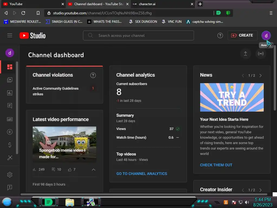Click the channel avatar in left sidebar
Image resolution: width=277 pixels, height=208 pixels.
pos(10,53)
